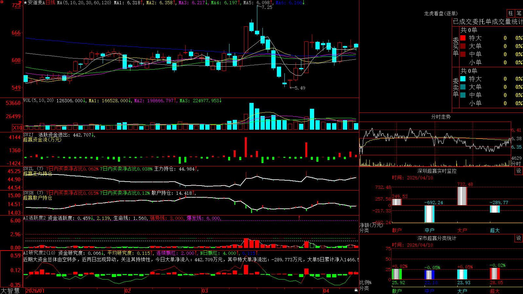Click the lock icon at the timeline's right end
The image size is (523, 294).
pyautogui.click(x=356, y=290)
